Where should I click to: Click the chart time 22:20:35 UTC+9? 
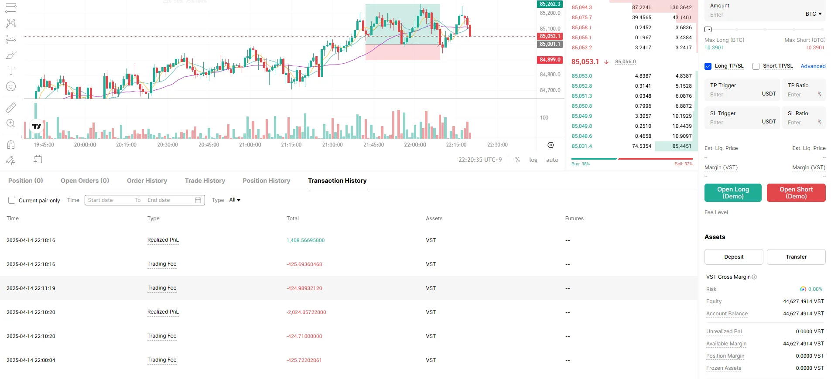[480, 160]
